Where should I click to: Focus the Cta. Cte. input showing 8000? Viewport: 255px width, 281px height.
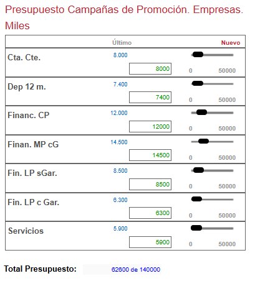pyautogui.click(x=150, y=68)
